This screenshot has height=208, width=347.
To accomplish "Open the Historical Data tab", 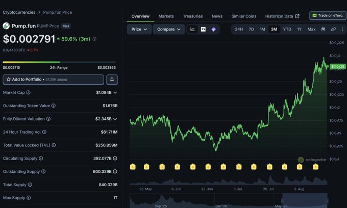I will point(282,16).
